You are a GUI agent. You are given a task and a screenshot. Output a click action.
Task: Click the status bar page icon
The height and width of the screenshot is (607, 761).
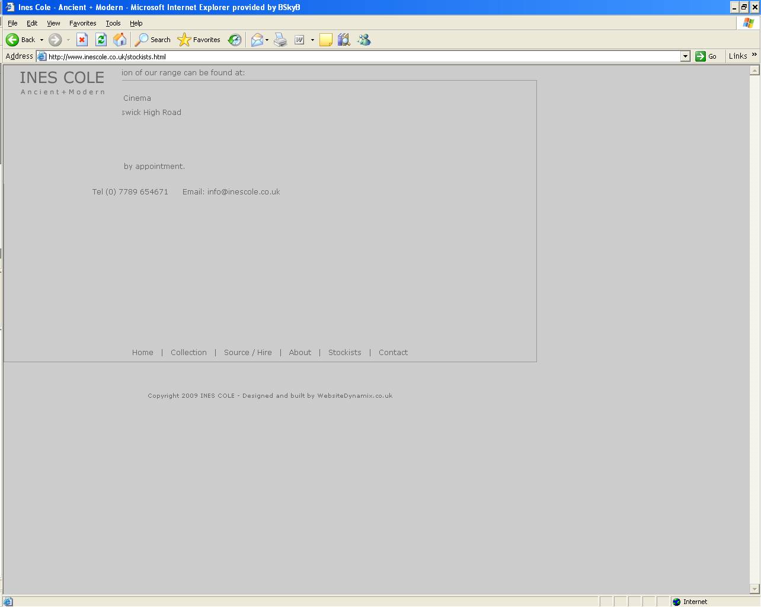[x=8, y=602]
